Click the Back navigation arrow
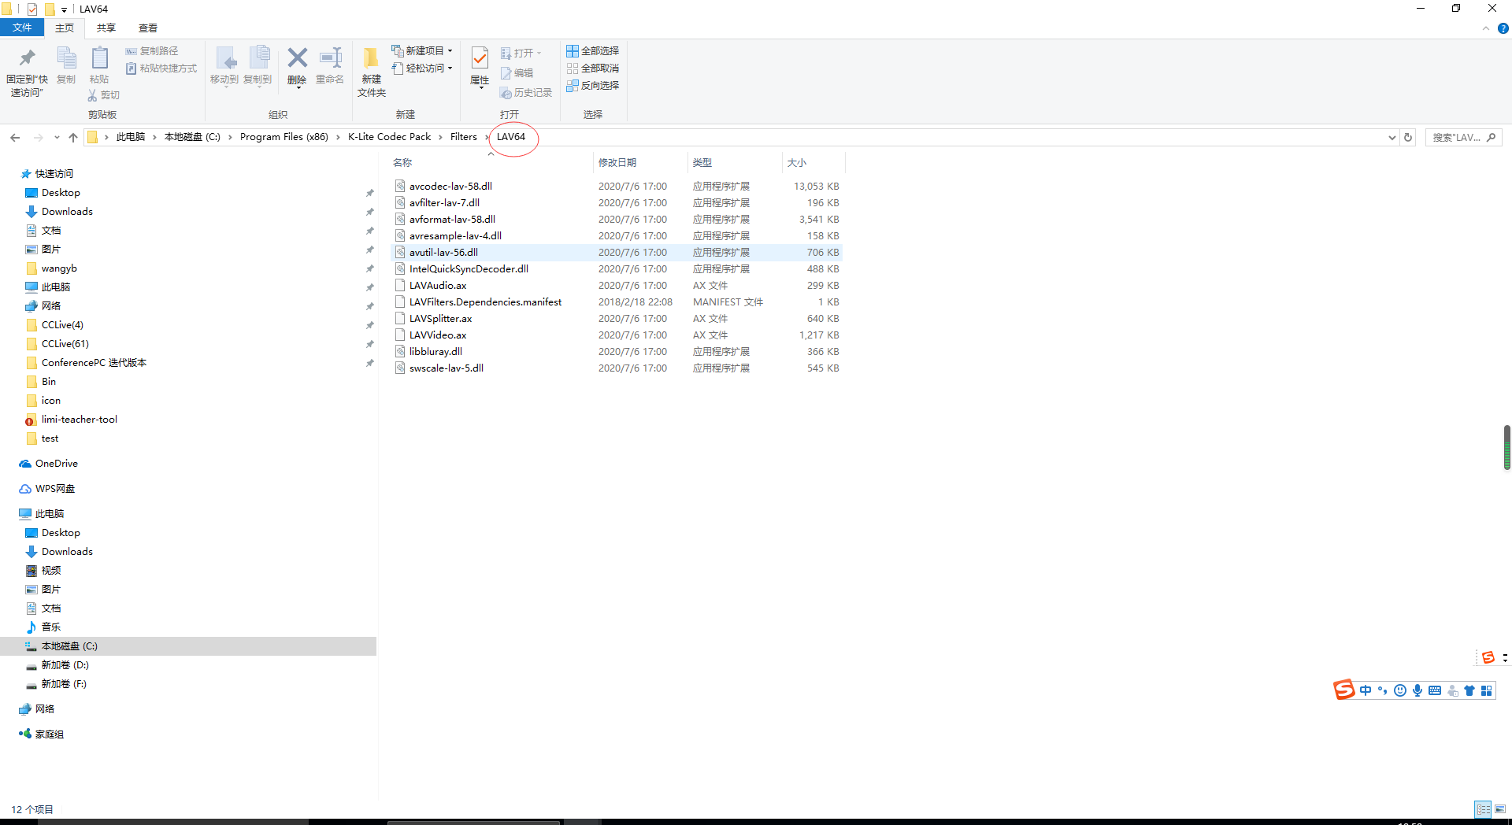Screen dimensions: 1512x825 (x=15, y=137)
